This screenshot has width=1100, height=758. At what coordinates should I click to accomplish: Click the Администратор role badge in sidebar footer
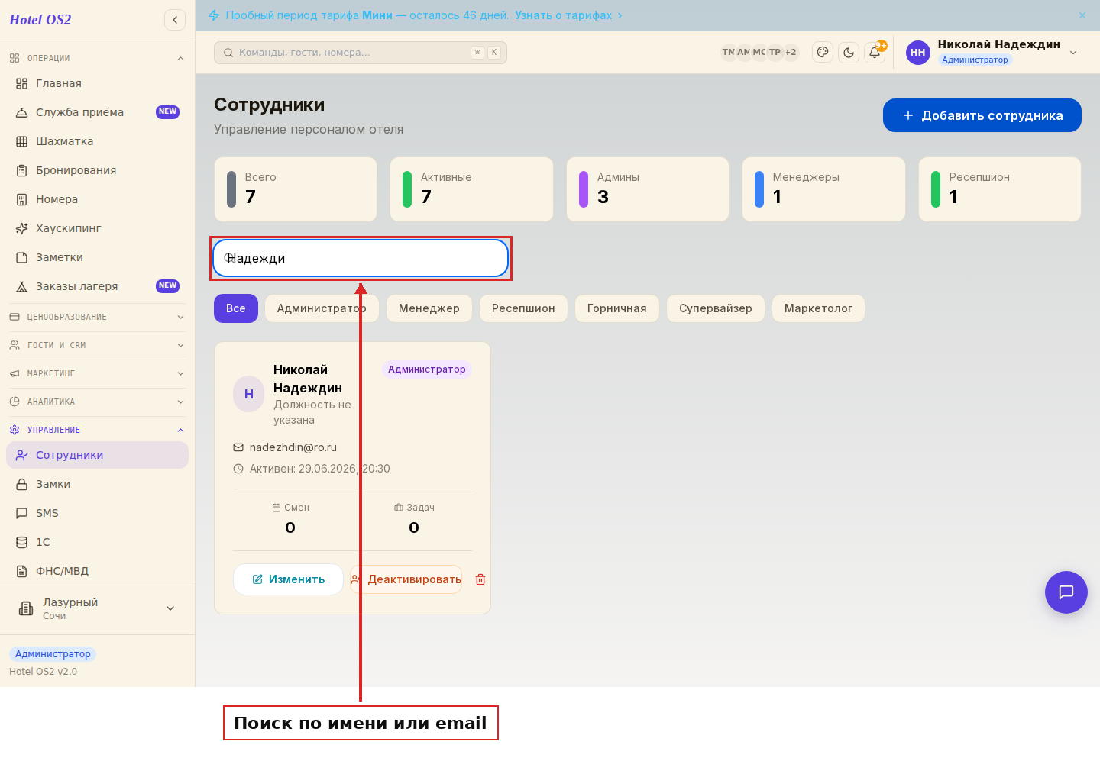pyautogui.click(x=53, y=654)
